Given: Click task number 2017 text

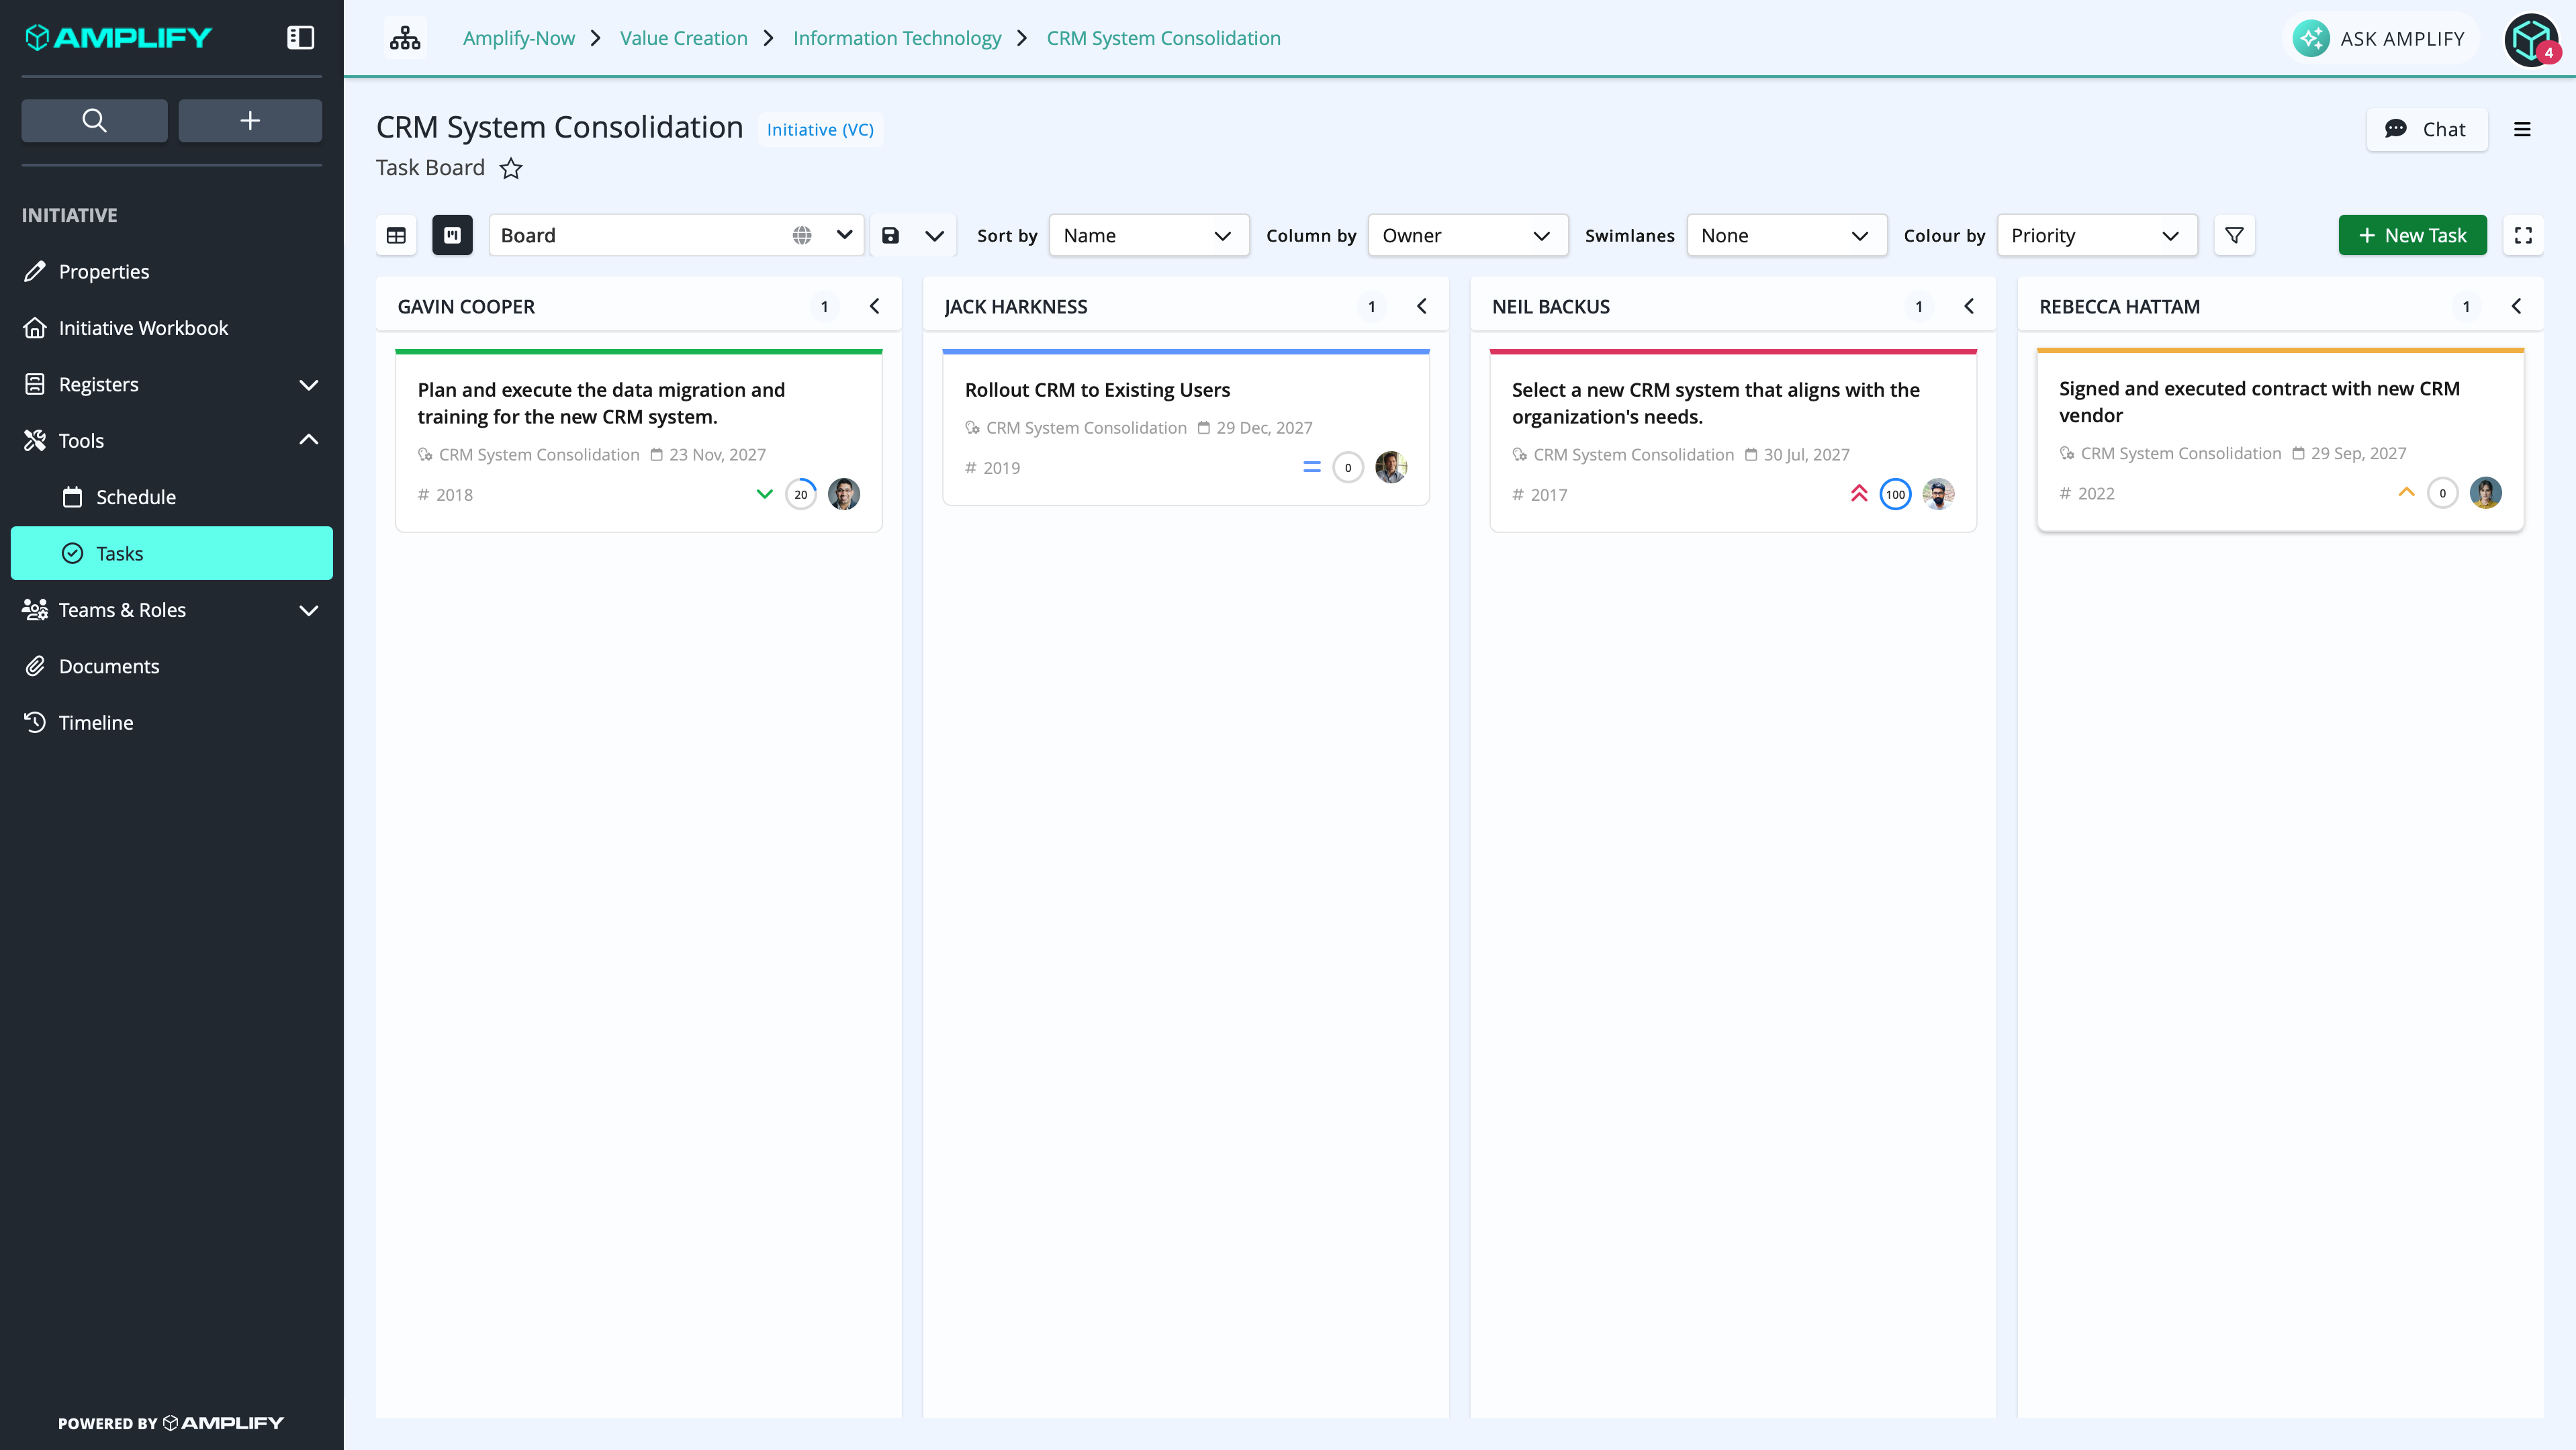Looking at the screenshot, I should 1548,495.
